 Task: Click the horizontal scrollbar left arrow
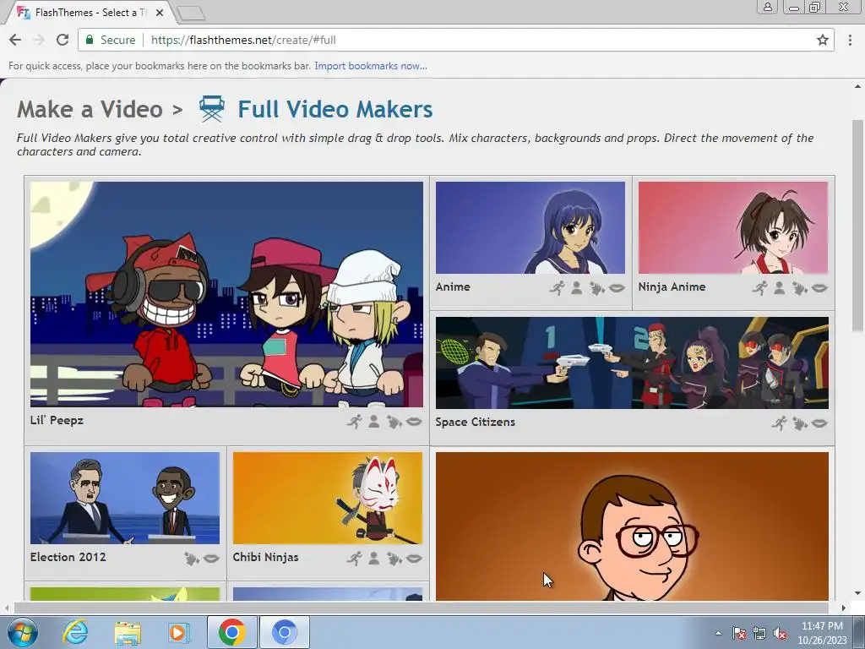coord(7,608)
